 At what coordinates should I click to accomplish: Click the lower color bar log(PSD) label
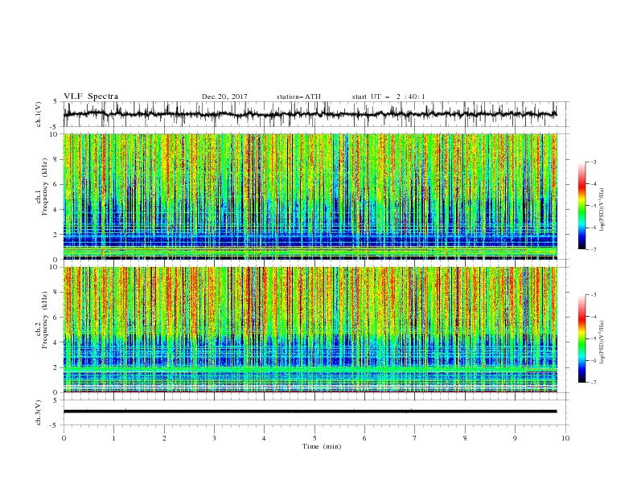pos(602,342)
